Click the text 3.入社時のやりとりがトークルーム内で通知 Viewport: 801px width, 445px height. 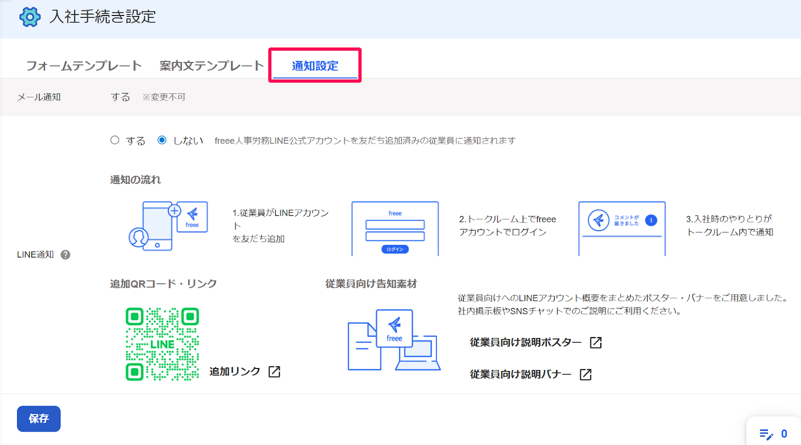[x=729, y=225]
